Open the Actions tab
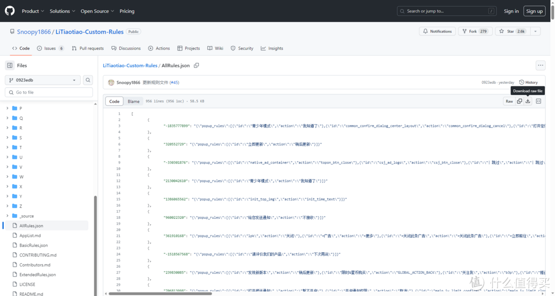 pyautogui.click(x=159, y=48)
